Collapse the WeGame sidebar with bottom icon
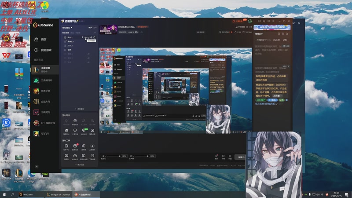Screen dimensions: 352x198 (37, 166)
